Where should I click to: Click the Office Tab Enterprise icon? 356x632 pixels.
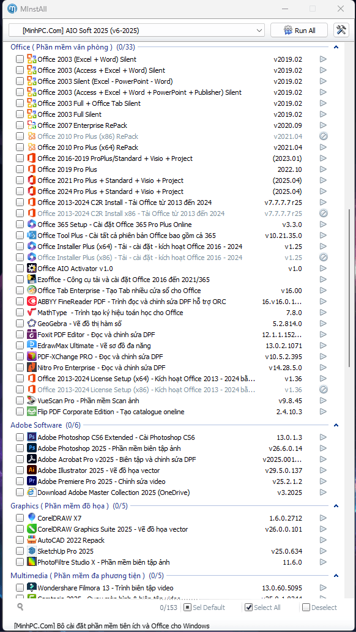[x=31, y=290]
